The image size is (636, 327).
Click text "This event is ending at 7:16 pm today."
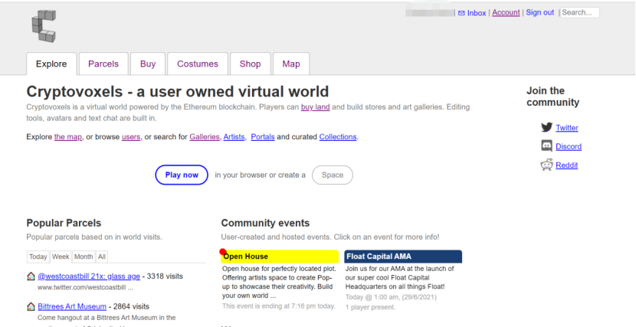[279, 306]
